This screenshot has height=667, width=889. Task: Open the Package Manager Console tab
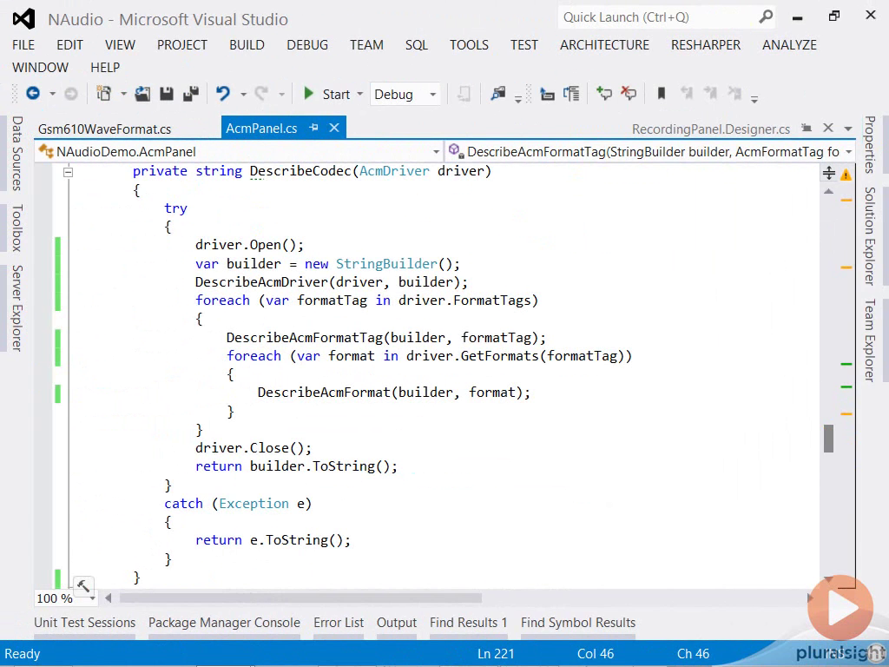tap(224, 623)
